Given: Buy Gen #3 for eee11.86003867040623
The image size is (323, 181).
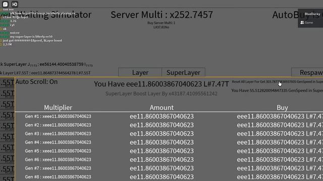Looking at the screenshot, I should pos(280,134).
